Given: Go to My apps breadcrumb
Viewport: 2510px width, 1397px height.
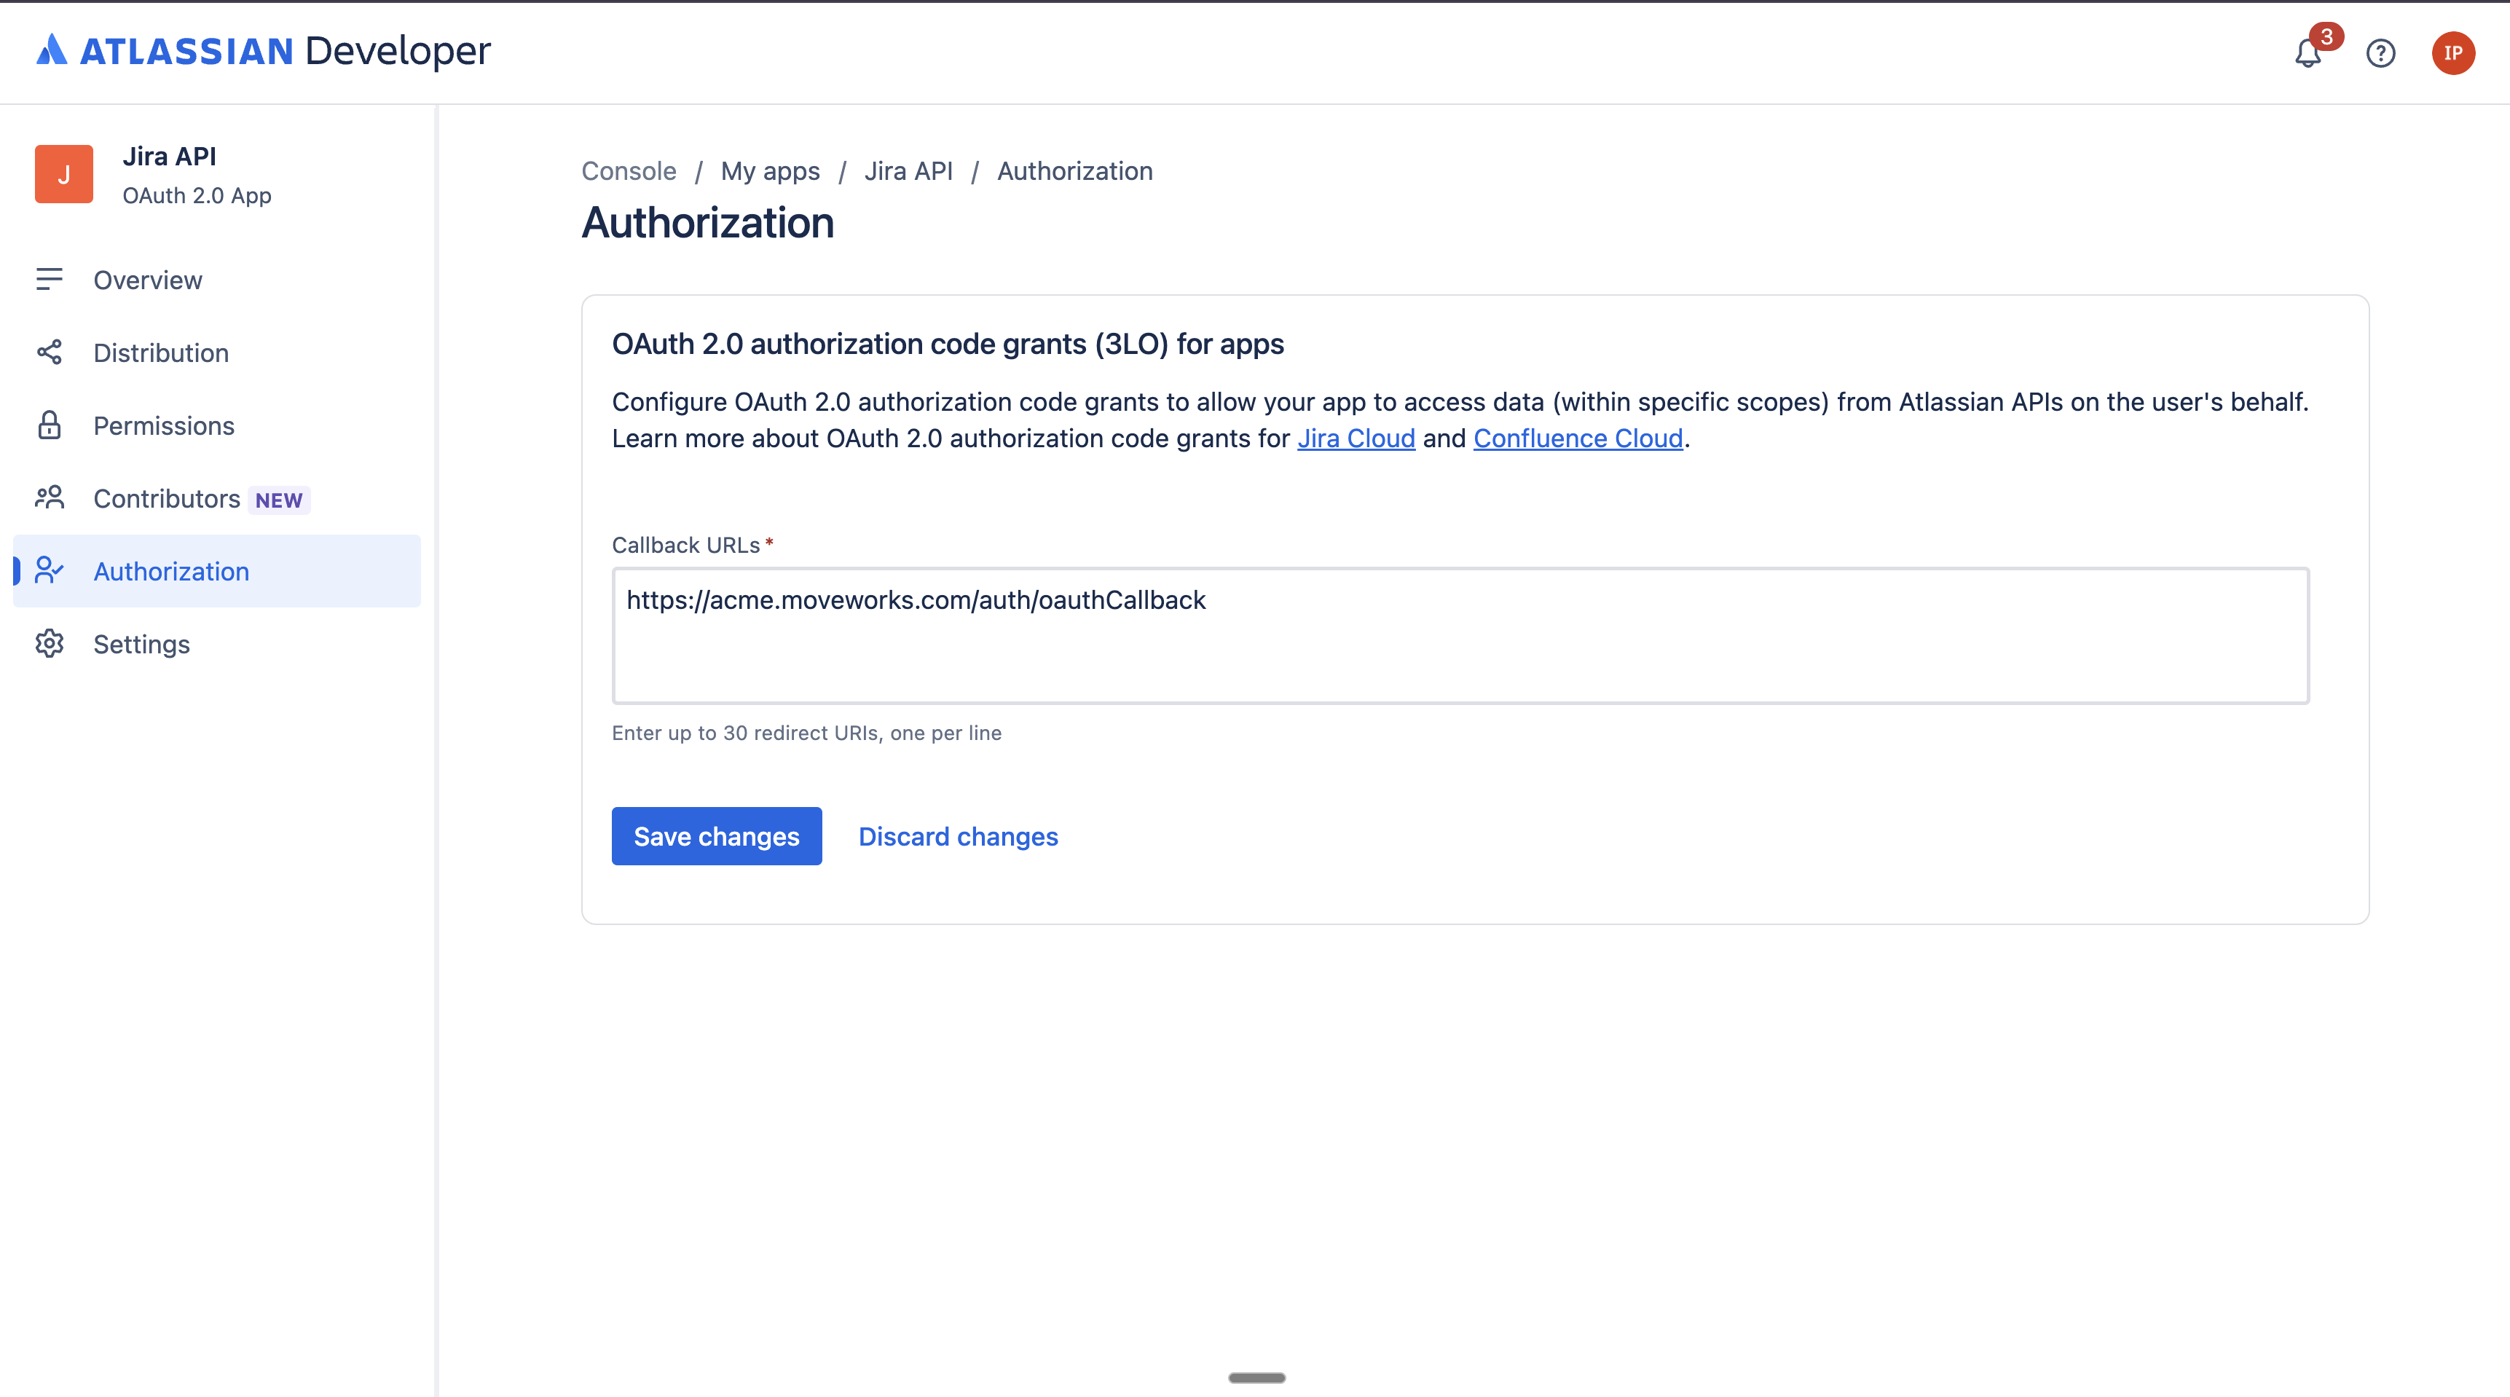Looking at the screenshot, I should click(x=770, y=171).
